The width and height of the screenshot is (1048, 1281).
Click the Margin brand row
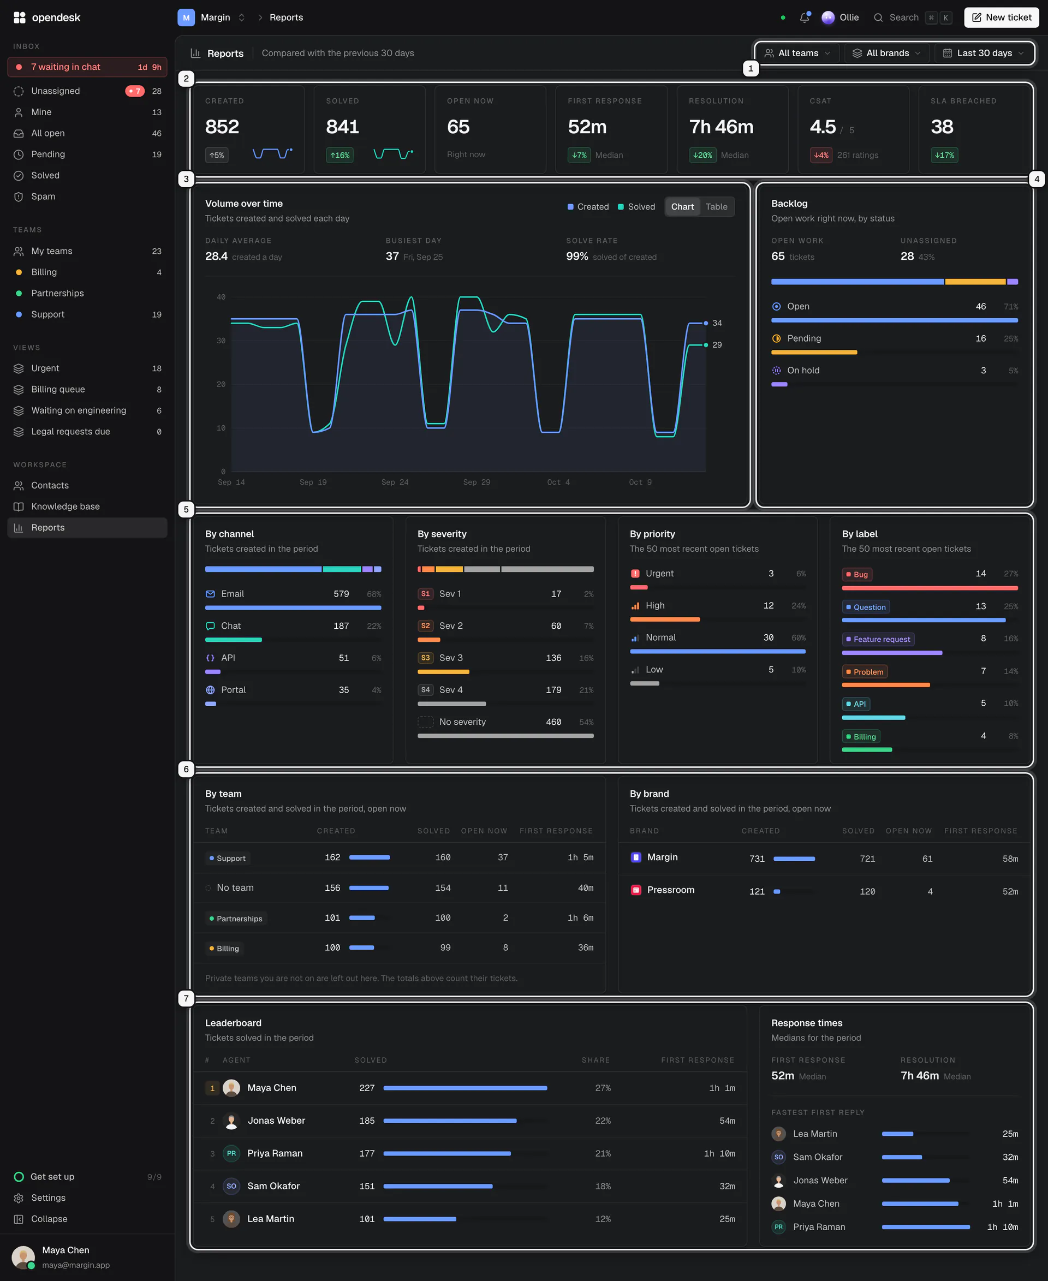pos(824,859)
